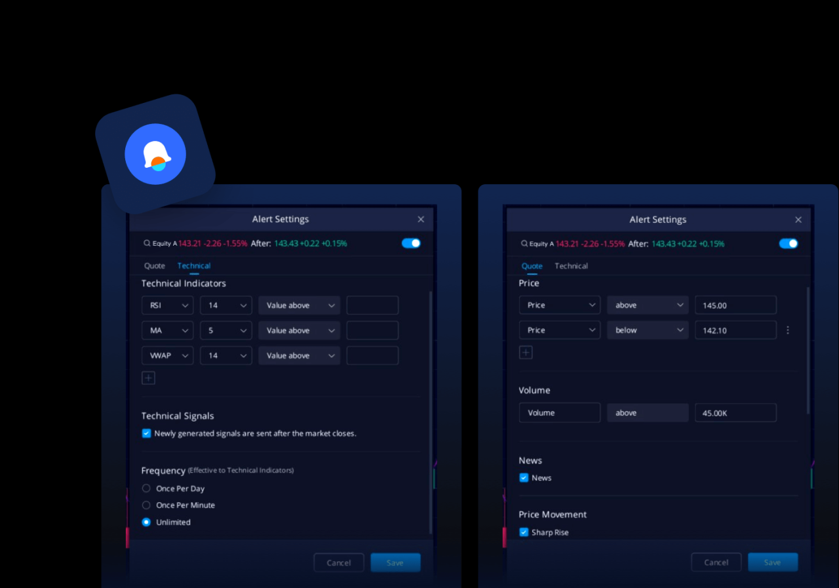
Task: Open VWAP Value above condition dropdown
Action: (x=299, y=355)
